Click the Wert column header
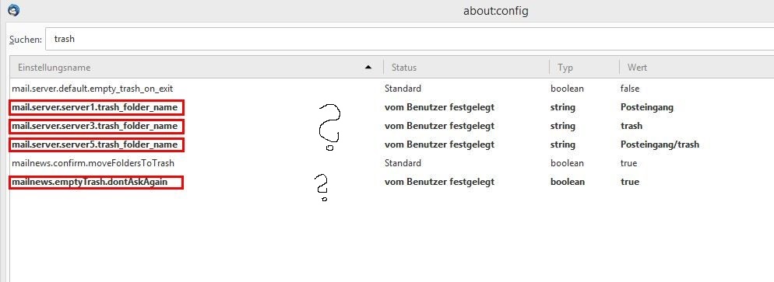 [x=696, y=68]
